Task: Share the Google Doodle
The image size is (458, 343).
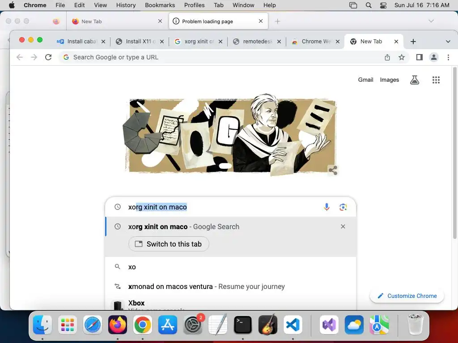Action: tap(333, 170)
